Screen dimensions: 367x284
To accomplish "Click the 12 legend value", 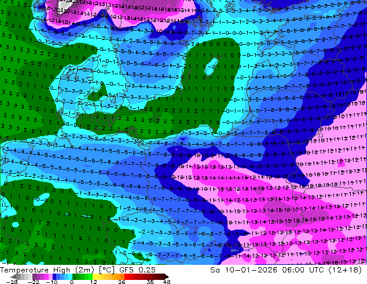I will (94, 282).
